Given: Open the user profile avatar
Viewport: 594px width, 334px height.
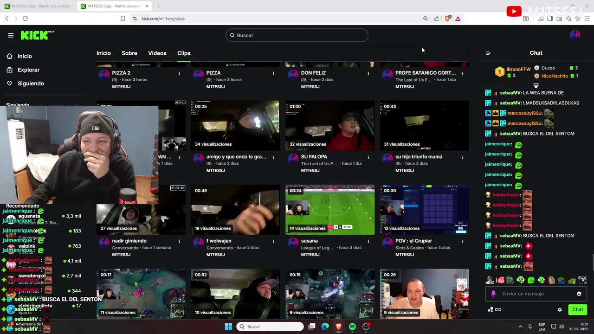Looking at the screenshot, I should pyautogui.click(x=575, y=35).
